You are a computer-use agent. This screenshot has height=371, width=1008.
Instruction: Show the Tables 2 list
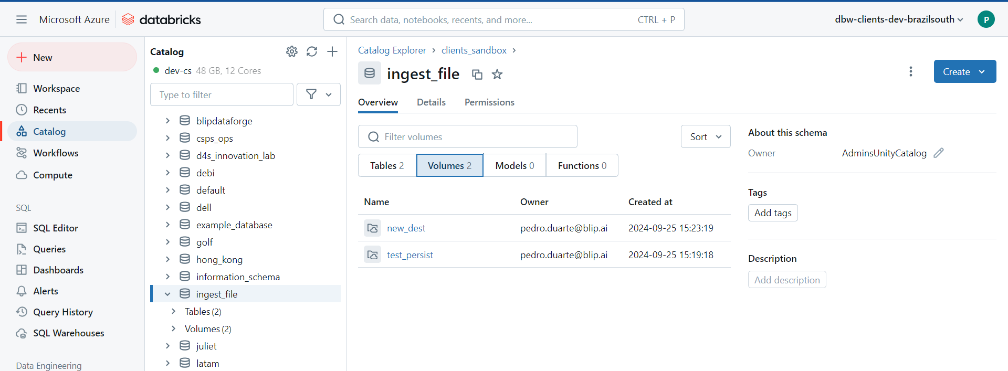(x=387, y=165)
